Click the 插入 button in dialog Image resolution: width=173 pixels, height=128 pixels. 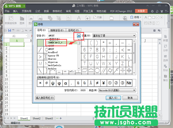tap(113, 98)
